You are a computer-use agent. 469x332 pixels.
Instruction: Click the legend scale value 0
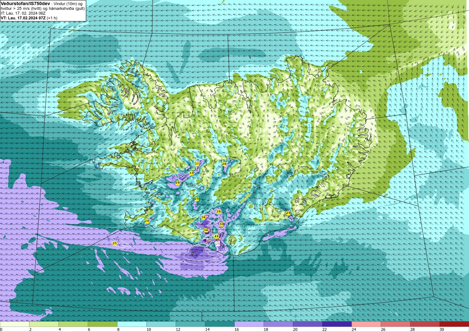(1, 329)
